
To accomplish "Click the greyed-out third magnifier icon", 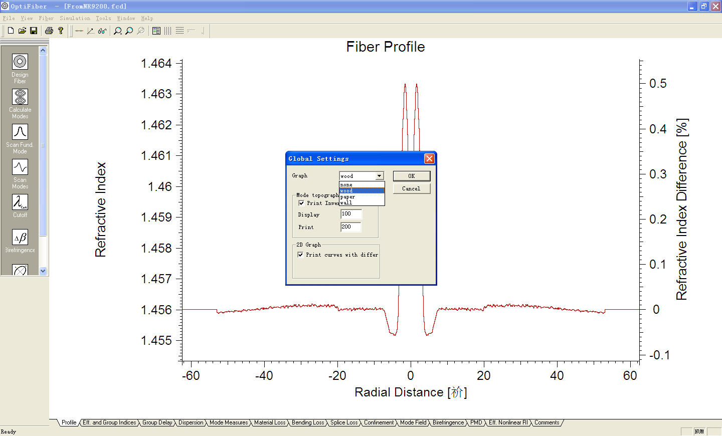I will pos(141,31).
